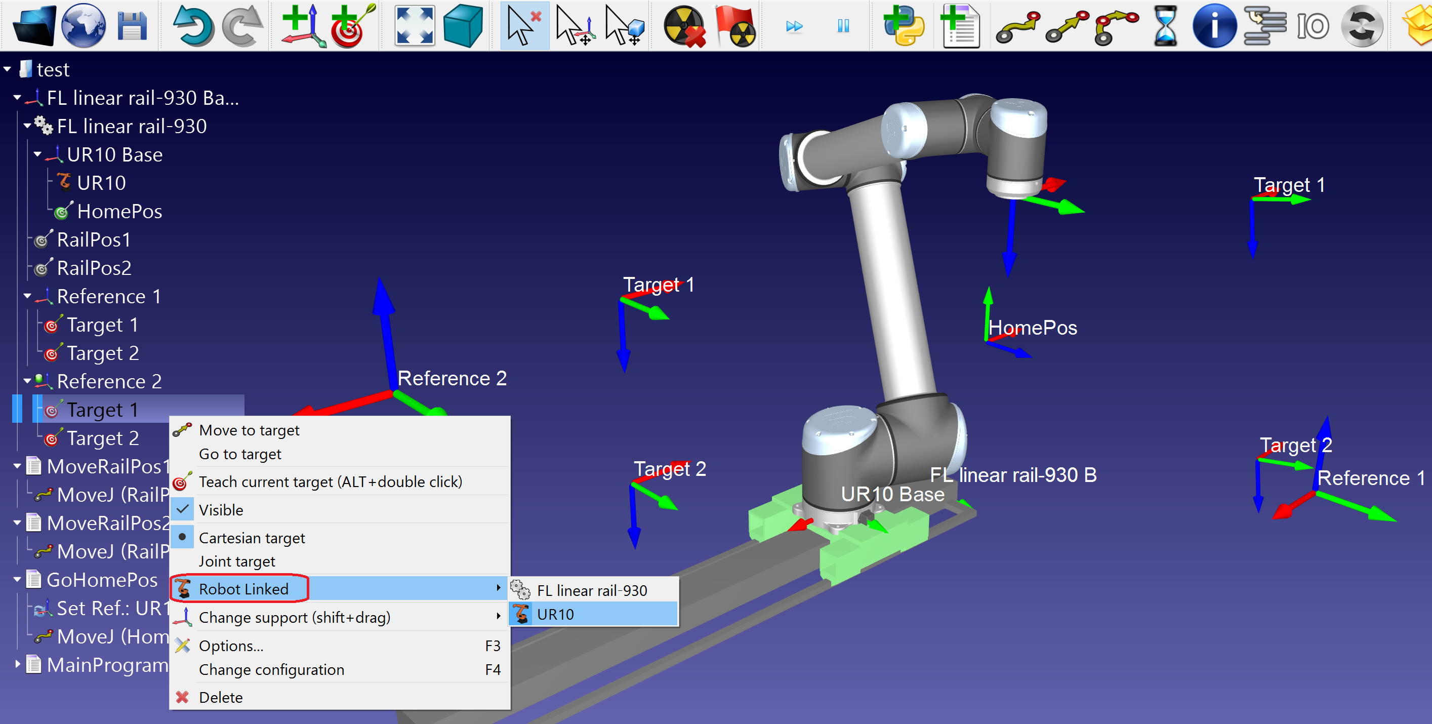Image resolution: width=1432 pixels, height=724 pixels.
Task: Click the Save station floppy icon
Action: [132, 26]
